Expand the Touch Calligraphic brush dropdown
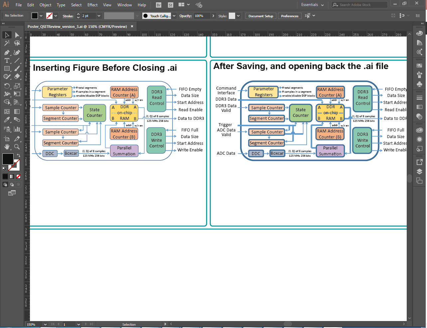 (174, 16)
